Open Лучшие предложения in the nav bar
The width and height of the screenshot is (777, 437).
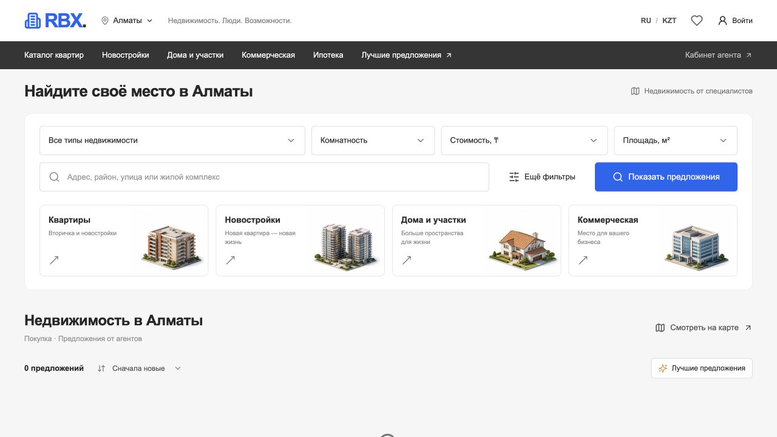[x=407, y=55]
